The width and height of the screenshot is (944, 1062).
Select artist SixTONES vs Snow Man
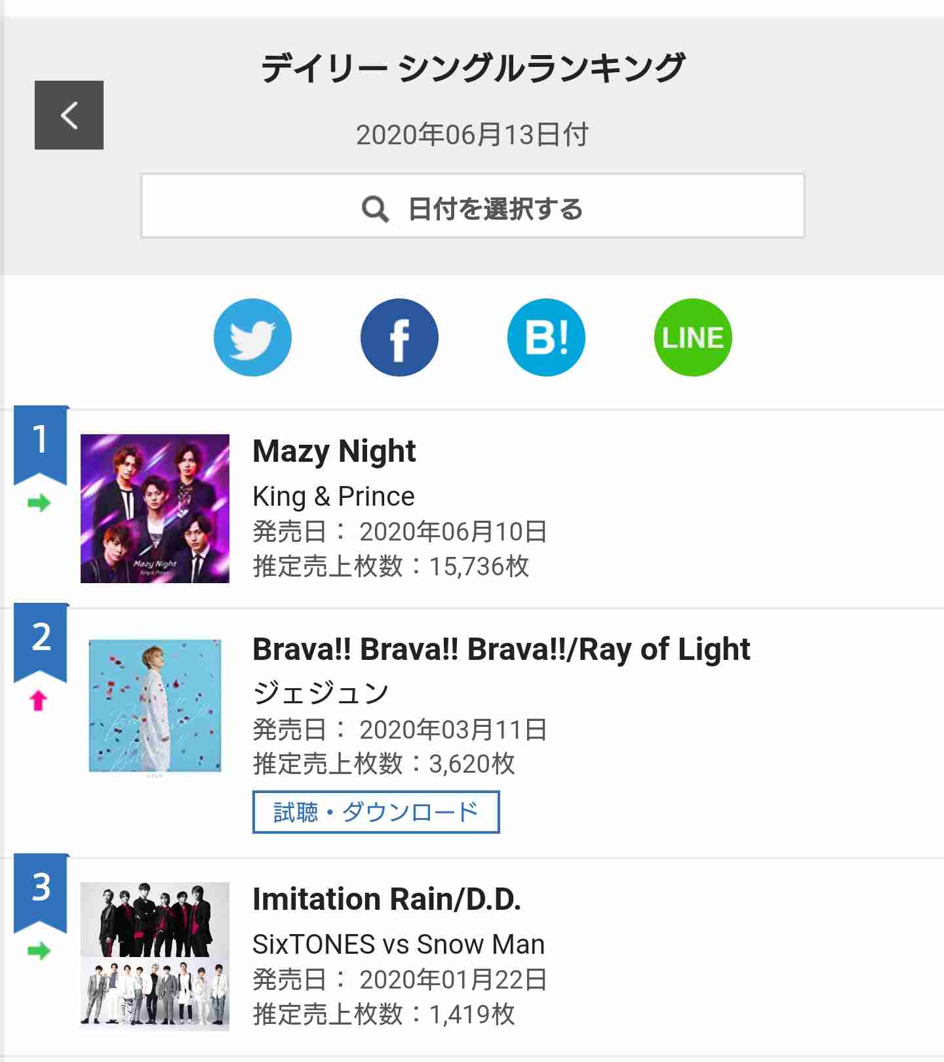point(399,945)
